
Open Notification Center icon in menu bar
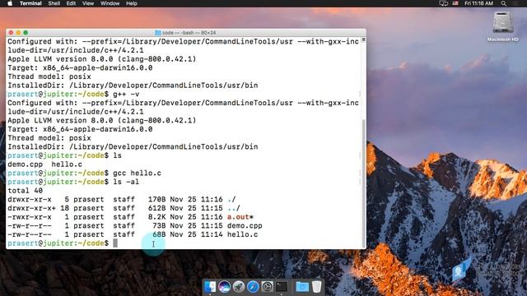(516, 3)
